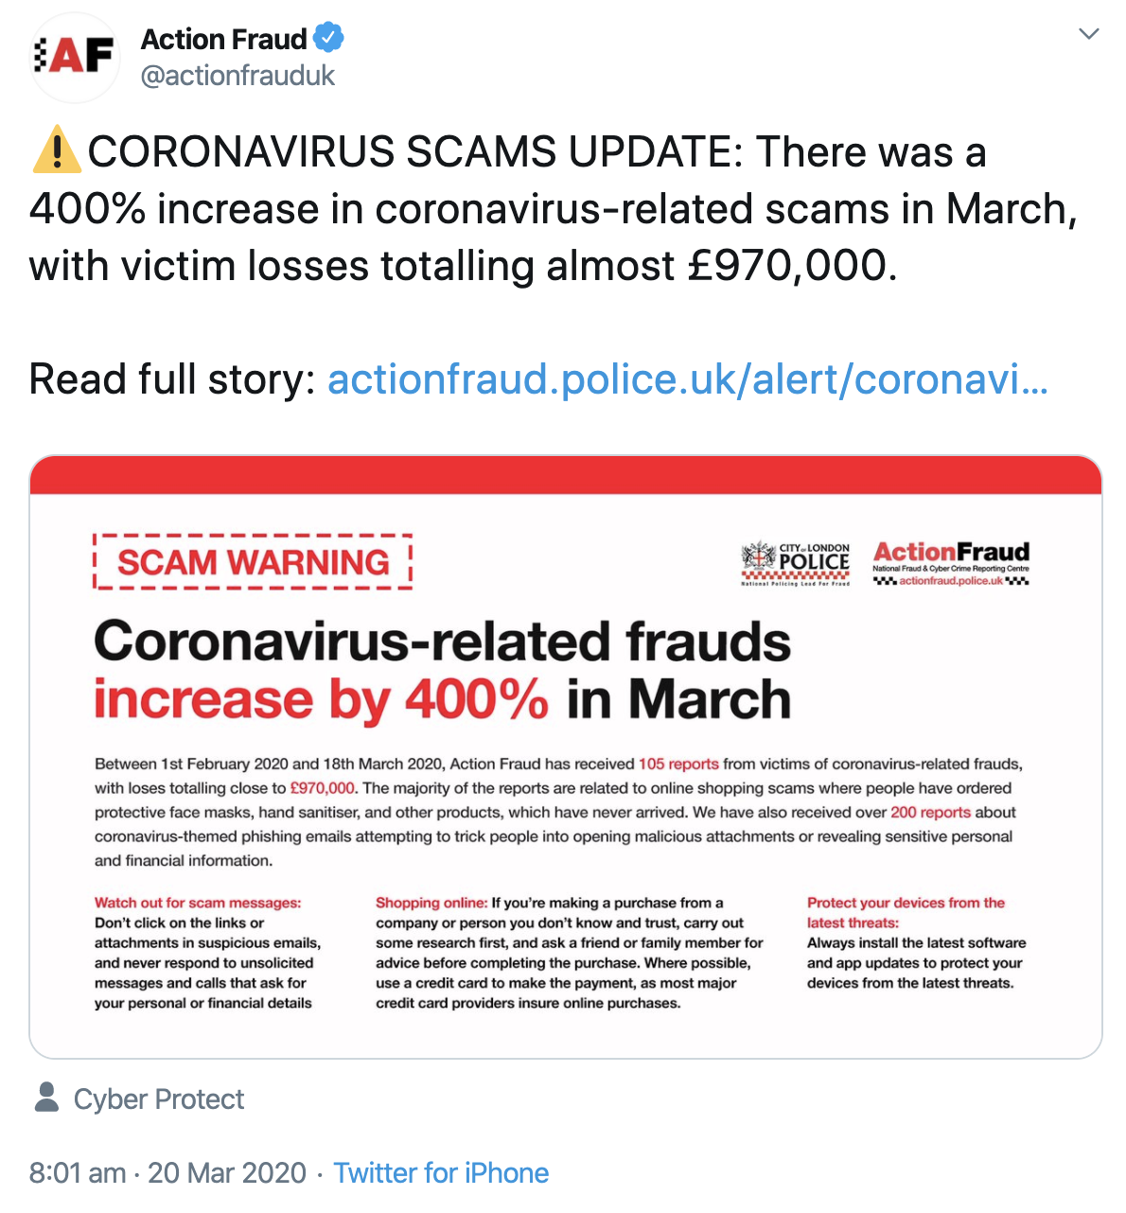Image resolution: width=1126 pixels, height=1213 pixels.
Task: Open the scam warning image
Action: tap(566, 757)
